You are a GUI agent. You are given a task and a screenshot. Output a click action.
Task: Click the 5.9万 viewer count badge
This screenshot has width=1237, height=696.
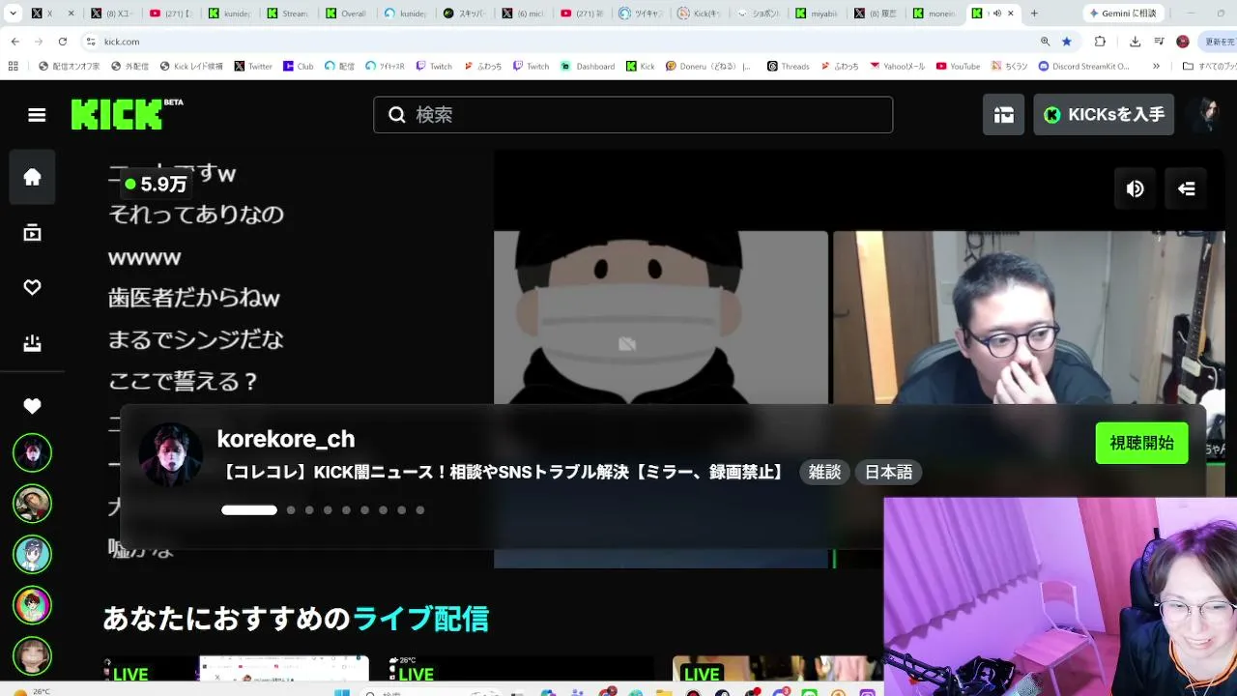pos(156,184)
